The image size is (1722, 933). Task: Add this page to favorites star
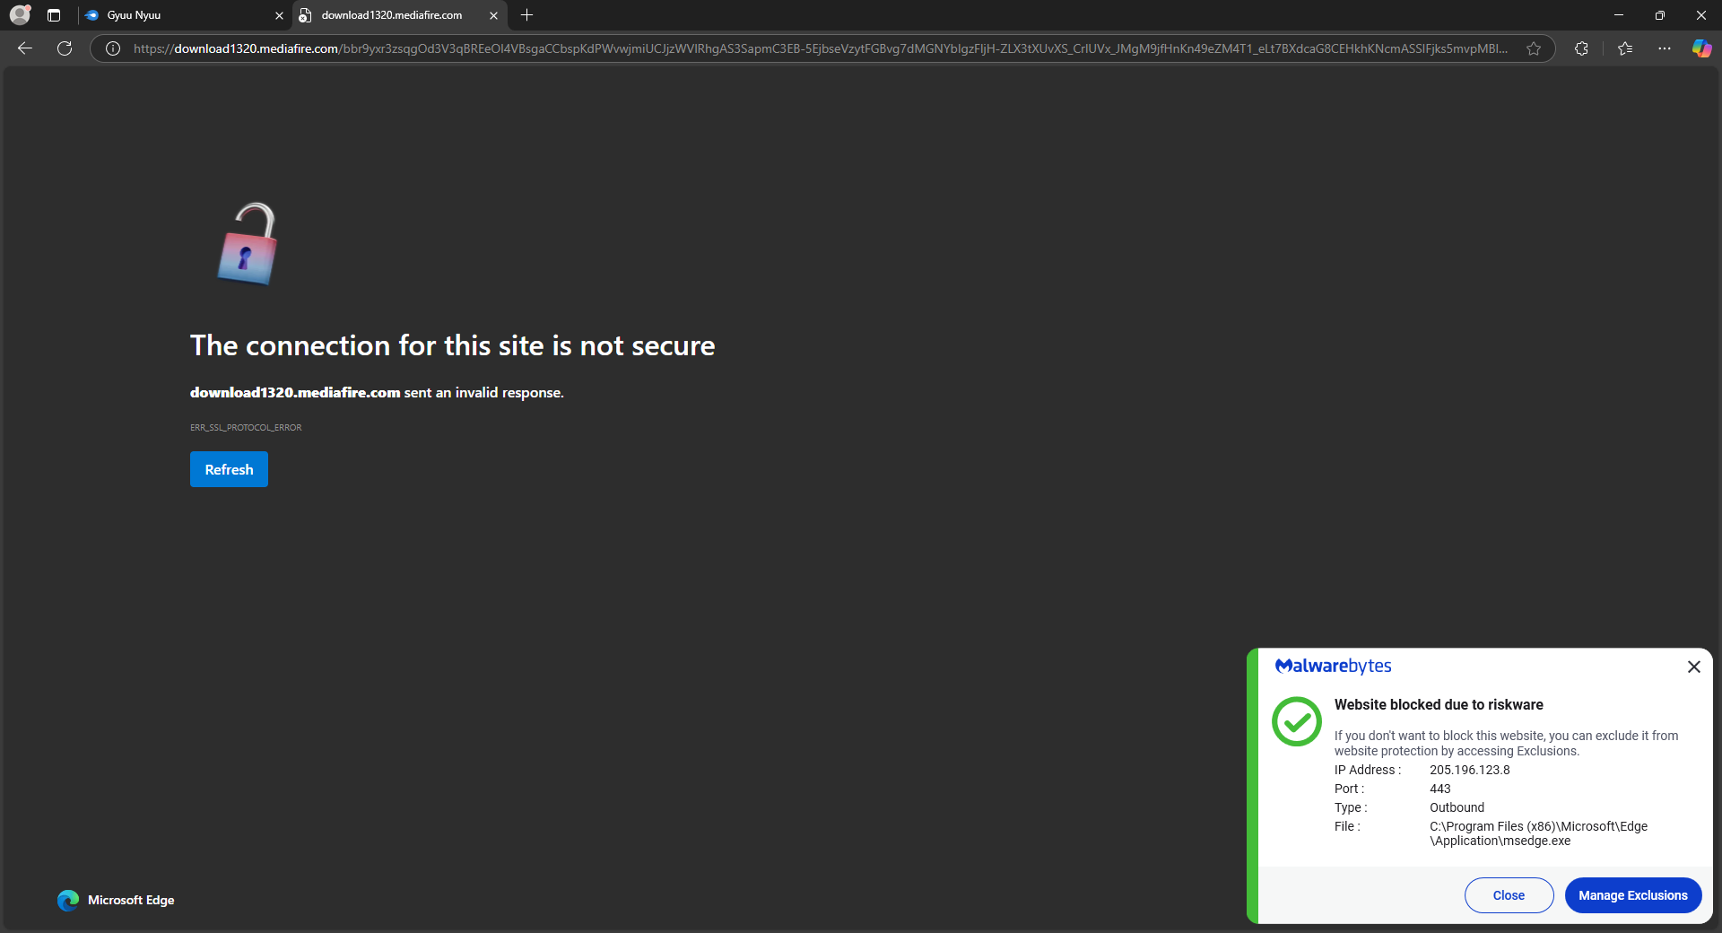click(x=1534, y=48)
